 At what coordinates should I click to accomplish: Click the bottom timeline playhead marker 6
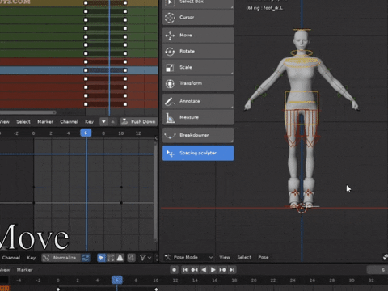[117, 280]
